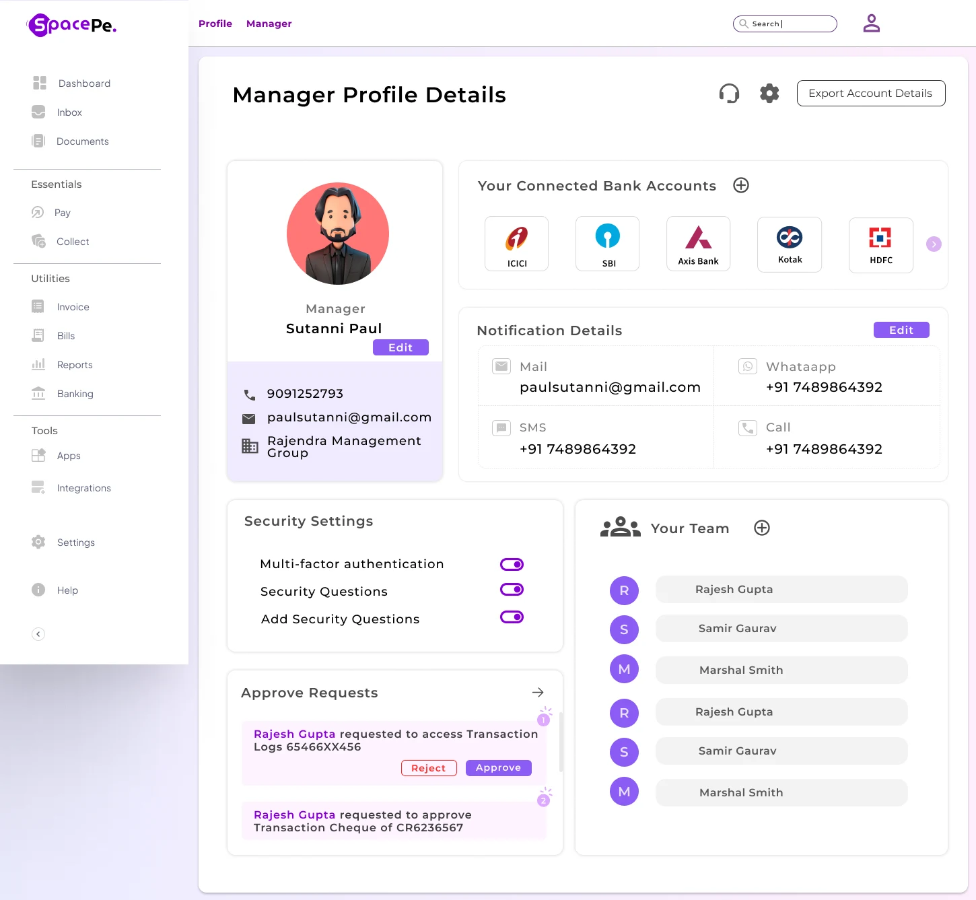Open all Approve Requests via arrow
Image resolution: width=976 pixels, height=900 pixels.
538,693
